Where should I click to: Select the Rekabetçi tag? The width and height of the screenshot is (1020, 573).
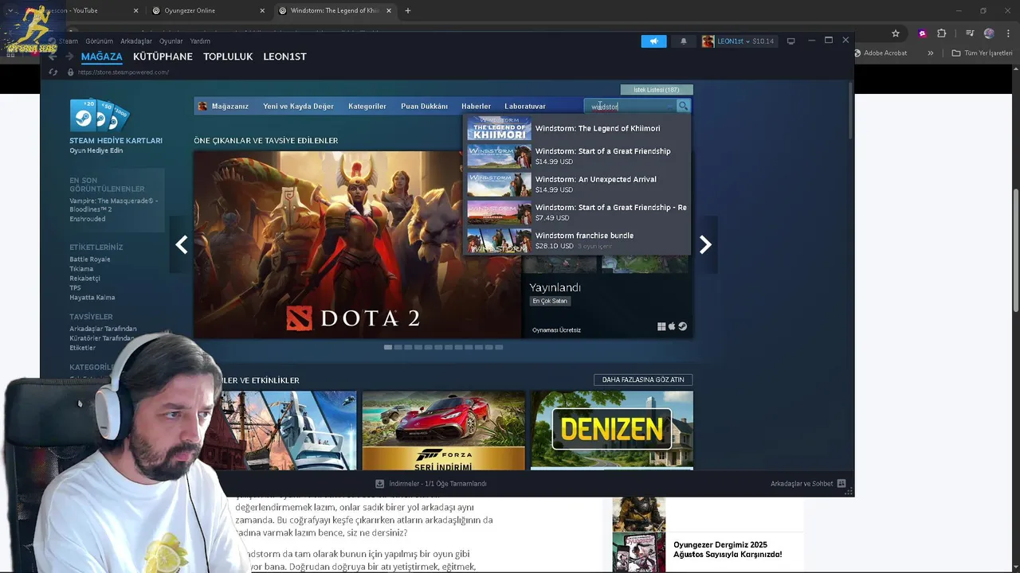84,279
